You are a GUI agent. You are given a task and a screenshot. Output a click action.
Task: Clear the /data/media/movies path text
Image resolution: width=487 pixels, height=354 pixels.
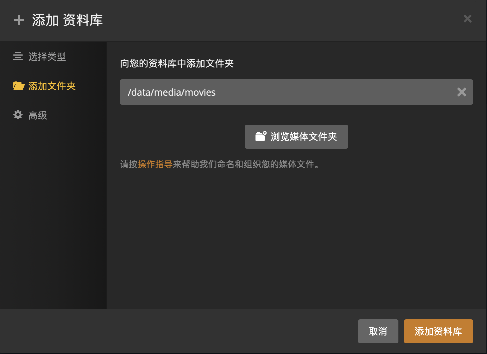click(x=462, y=92)
